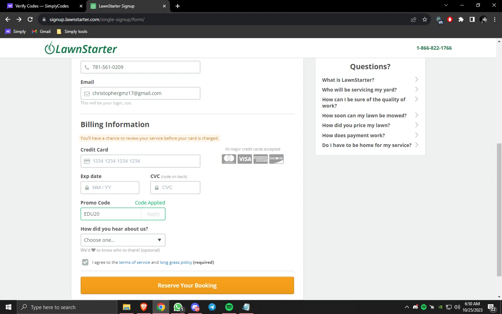This screenshot has width=502, height=314.
Task: Open WhatsApp from the taskbar
Action: pyautogui.click(x=178, y=307)
